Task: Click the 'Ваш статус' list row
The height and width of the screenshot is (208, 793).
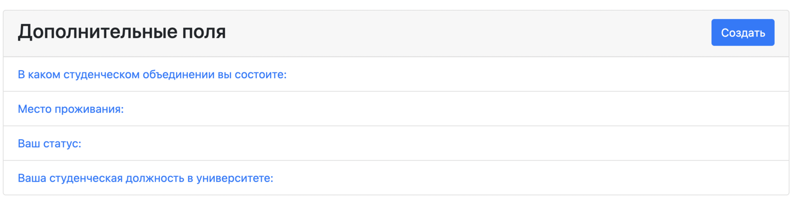Action: click(x=472, y=143)
